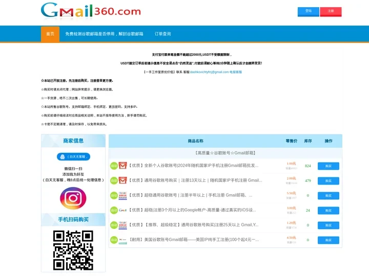The image size is (369, 276).
Task: Click the Gmail360.com site logo
Action: 91,10
